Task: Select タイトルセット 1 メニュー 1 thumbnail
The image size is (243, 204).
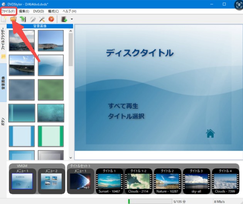Action: coord(80,181)
